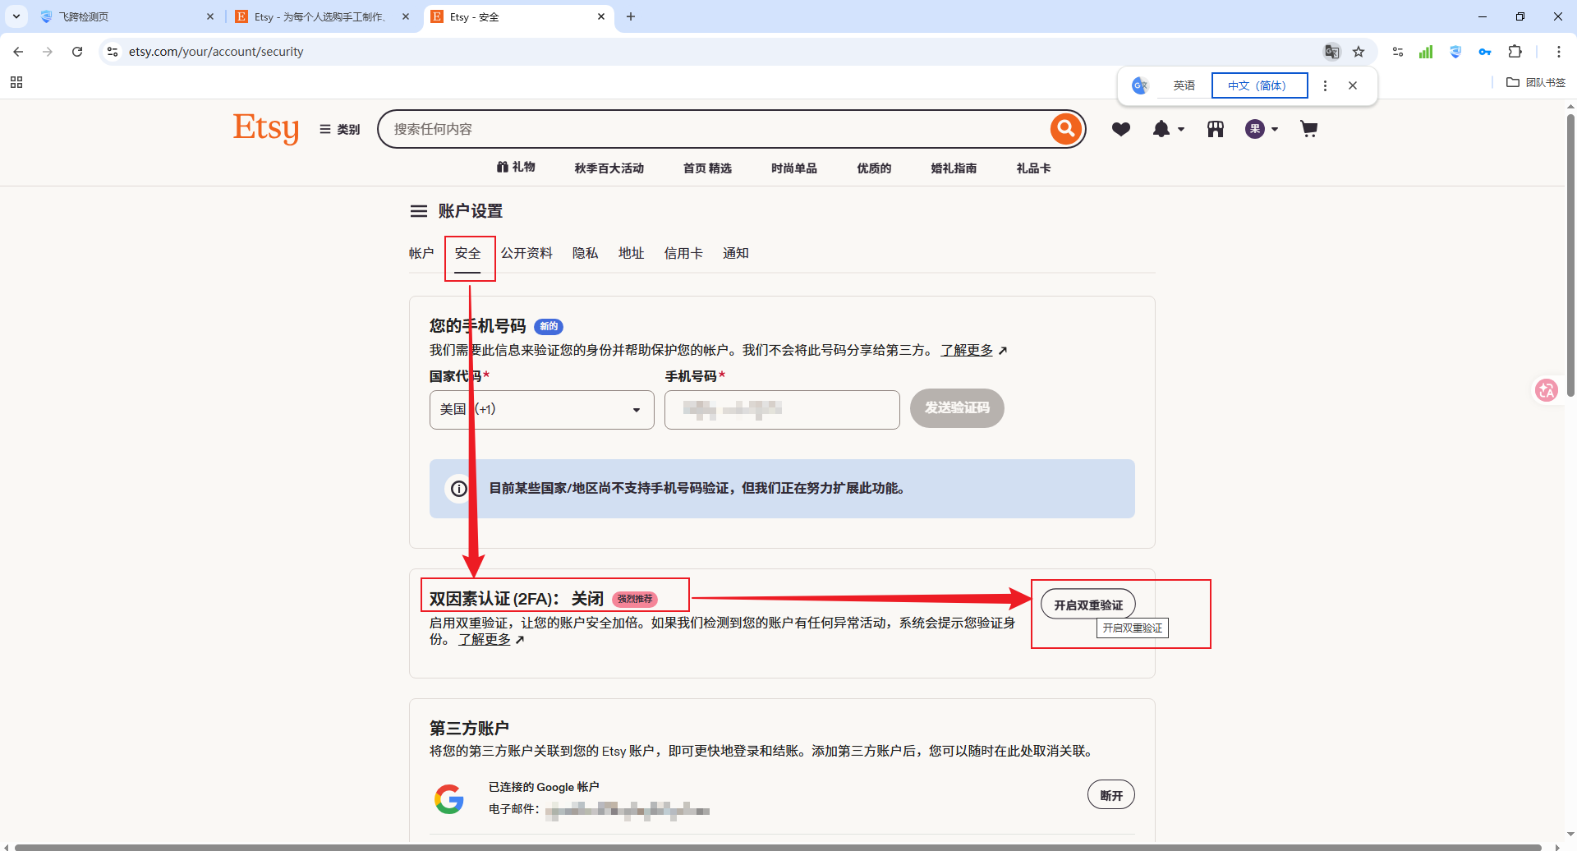Open translate popup more options
The image size is (1577, 851).
point(1325,85)
